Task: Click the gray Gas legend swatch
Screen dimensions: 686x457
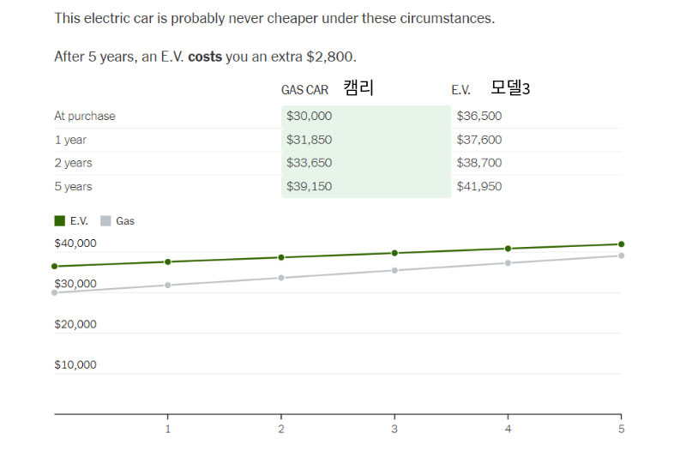Action: [105, 221]
